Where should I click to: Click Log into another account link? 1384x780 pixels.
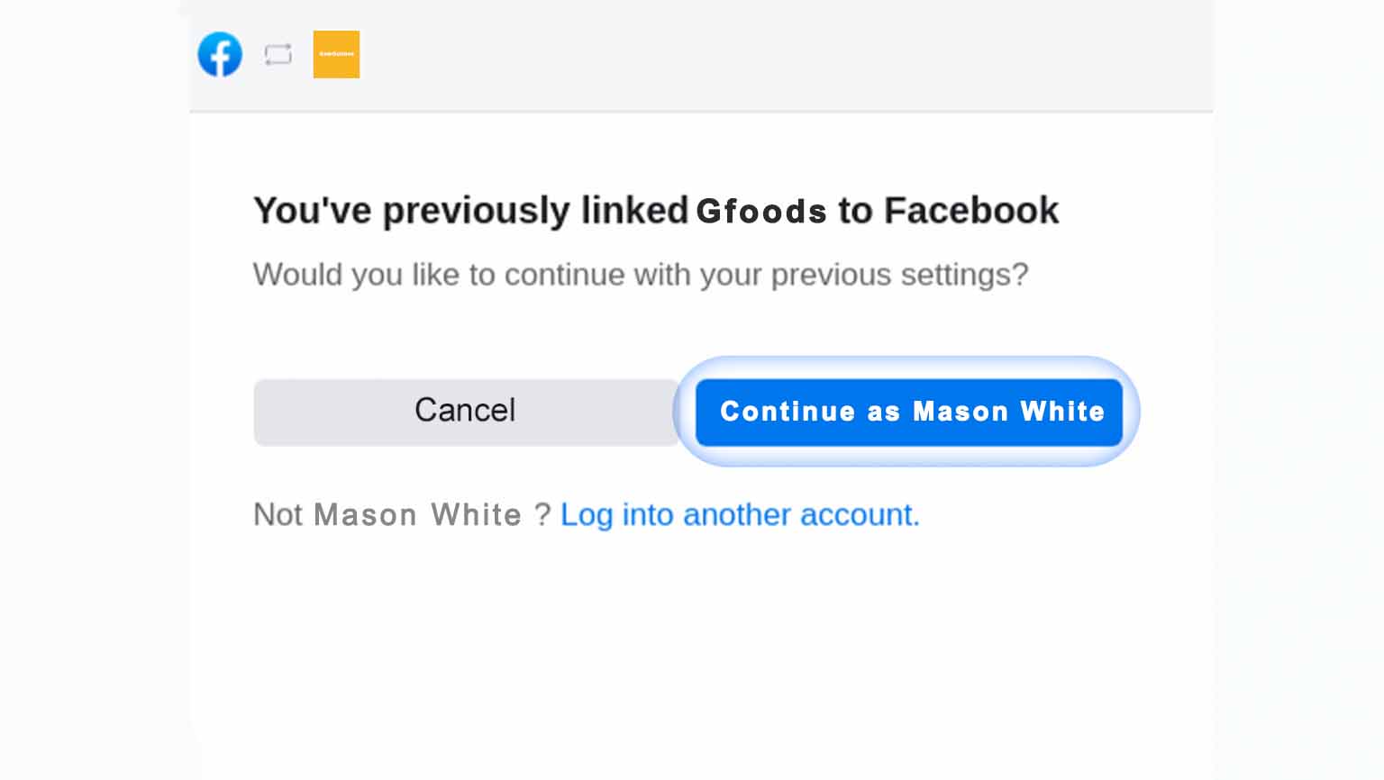click(740, 514)
